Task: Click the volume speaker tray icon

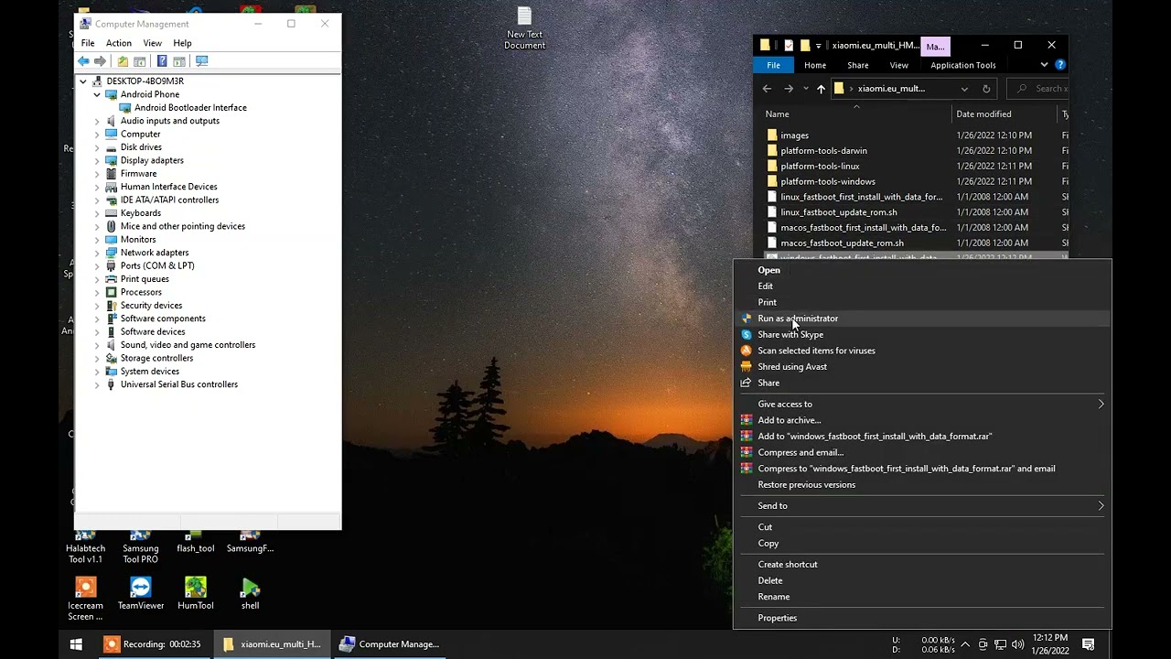Action: (x=1017, y=644)
